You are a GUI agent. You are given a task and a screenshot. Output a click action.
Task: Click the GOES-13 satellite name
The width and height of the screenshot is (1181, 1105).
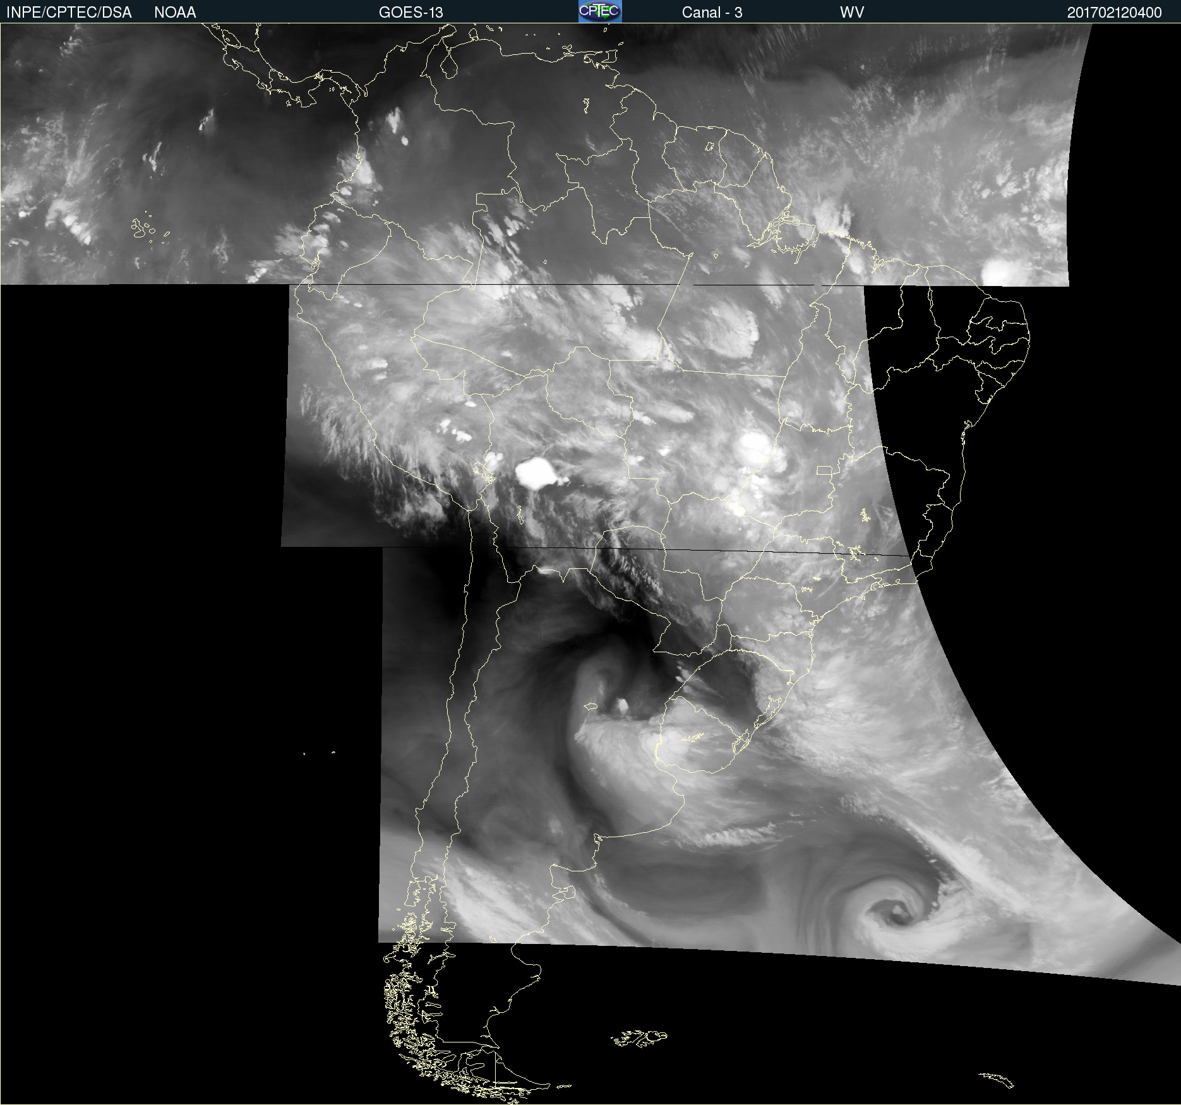tap(411, 13)
